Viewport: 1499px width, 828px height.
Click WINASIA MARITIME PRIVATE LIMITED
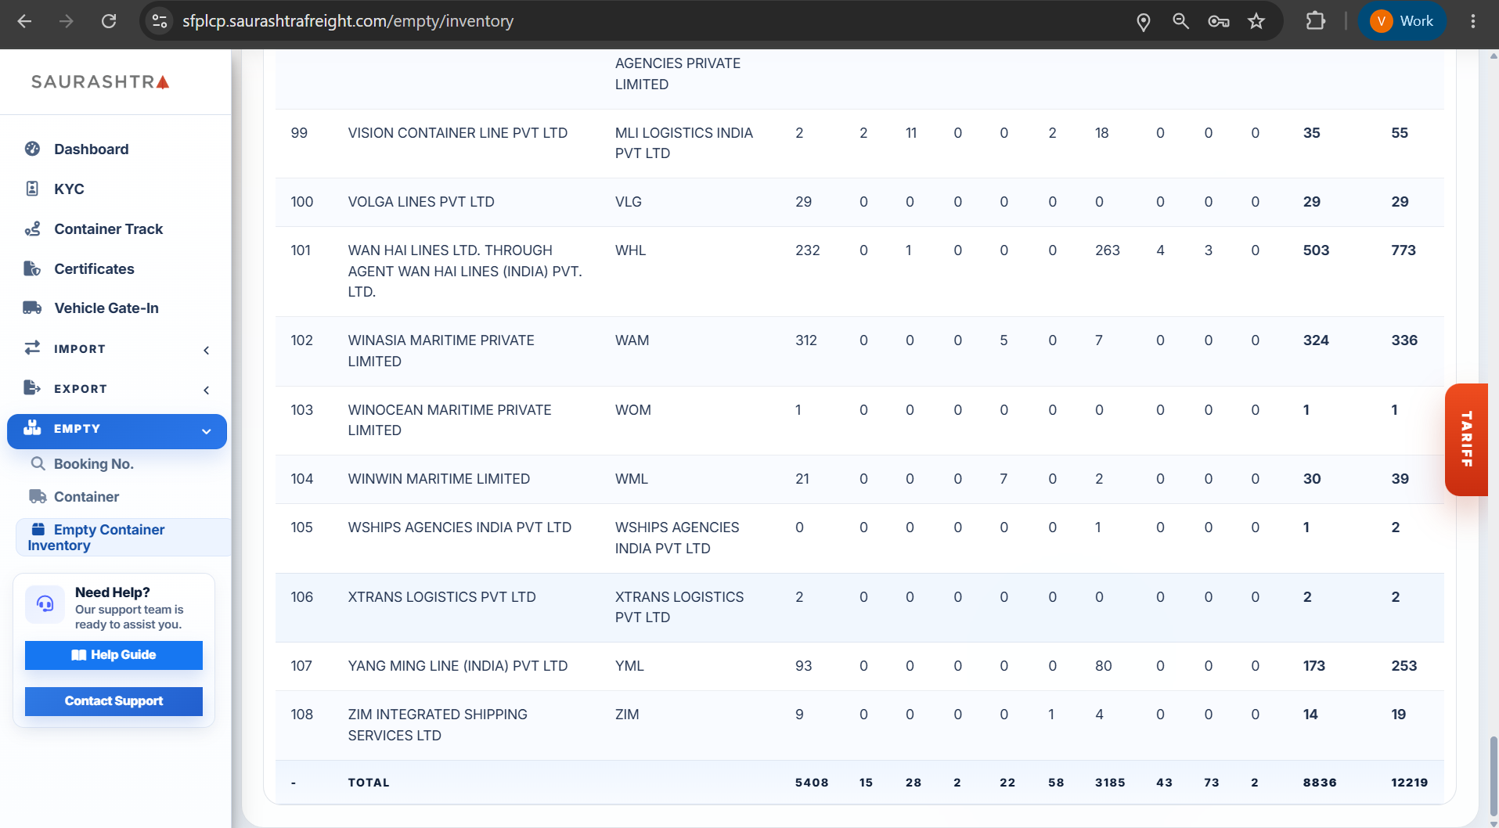tap(441, 351)
